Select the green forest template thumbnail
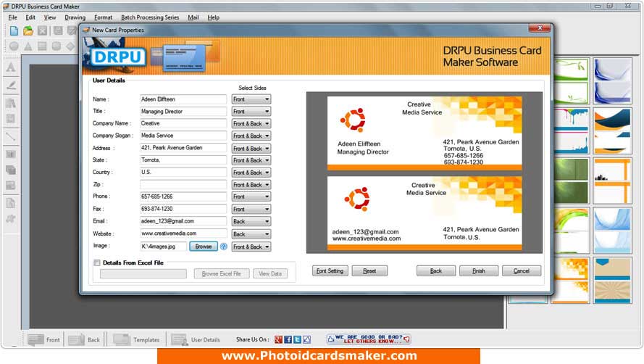Screen dimensions: 644x364 [571, 181]
